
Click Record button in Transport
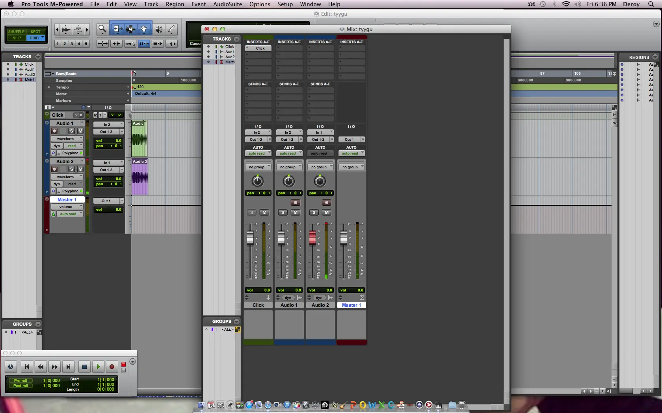[x=112, y=367]
